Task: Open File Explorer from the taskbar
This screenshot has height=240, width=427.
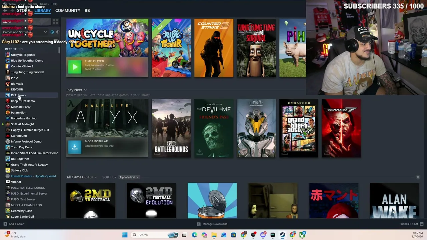Action: click(214, 235)
